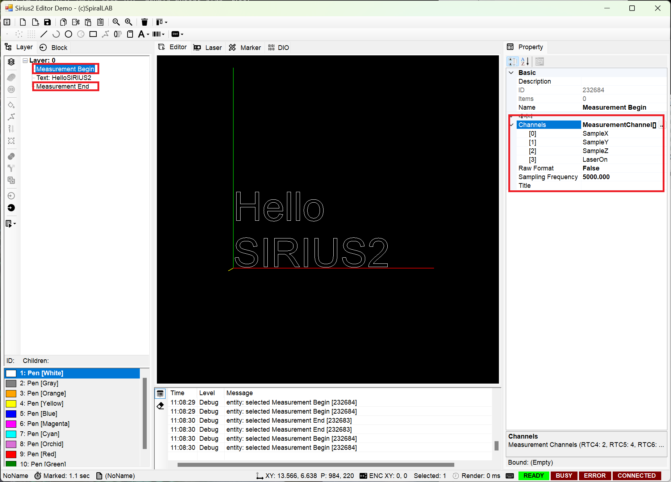
Task: Click the Copy icon in the toolbar
Action: click(63, 22)
